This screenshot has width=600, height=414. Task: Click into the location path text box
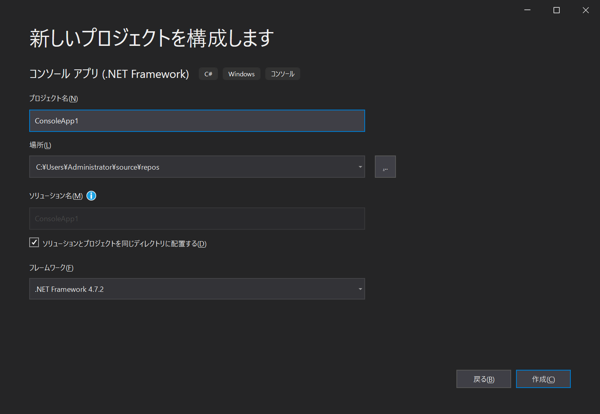point(191,167)
